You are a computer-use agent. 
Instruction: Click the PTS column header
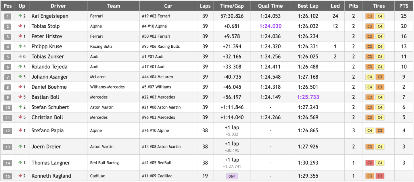tap(404, 6)
